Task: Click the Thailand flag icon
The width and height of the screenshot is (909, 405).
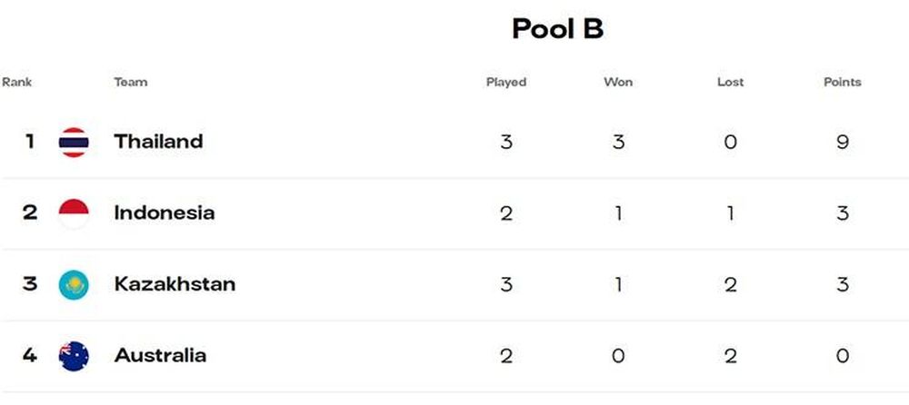Action: (x=74, y=142)
